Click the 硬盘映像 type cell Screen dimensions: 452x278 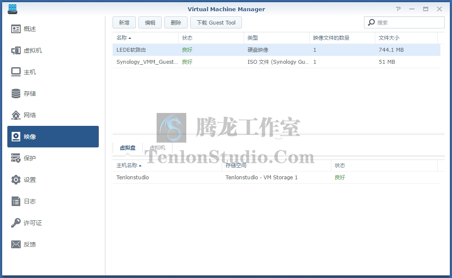click(x=258, y=50)
